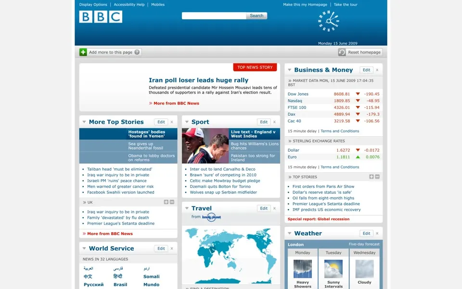Select Live text - England v West Indies
This screenshot has width=462, height=289.
coord(254,134)
